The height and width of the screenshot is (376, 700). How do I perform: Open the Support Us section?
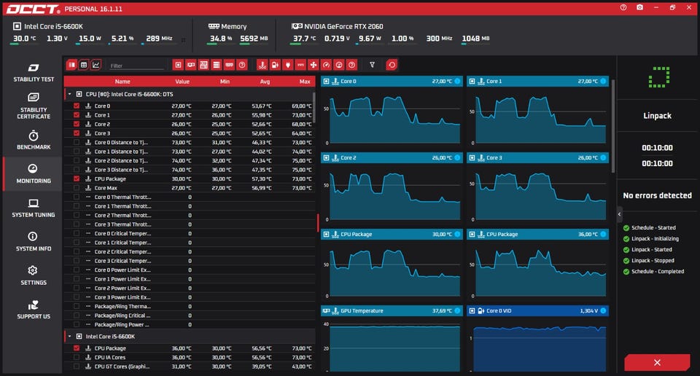[34, 310]
